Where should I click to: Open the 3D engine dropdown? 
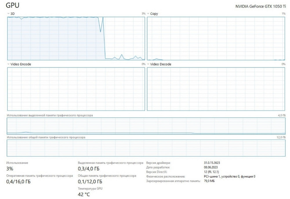[x=11, y=14]
